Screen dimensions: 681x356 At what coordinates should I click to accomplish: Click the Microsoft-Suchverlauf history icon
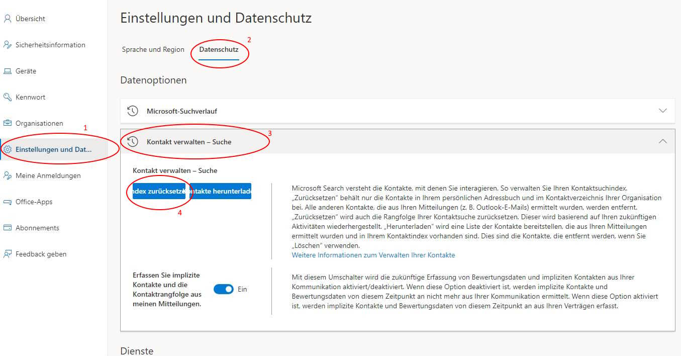click(x=133, y=111)
